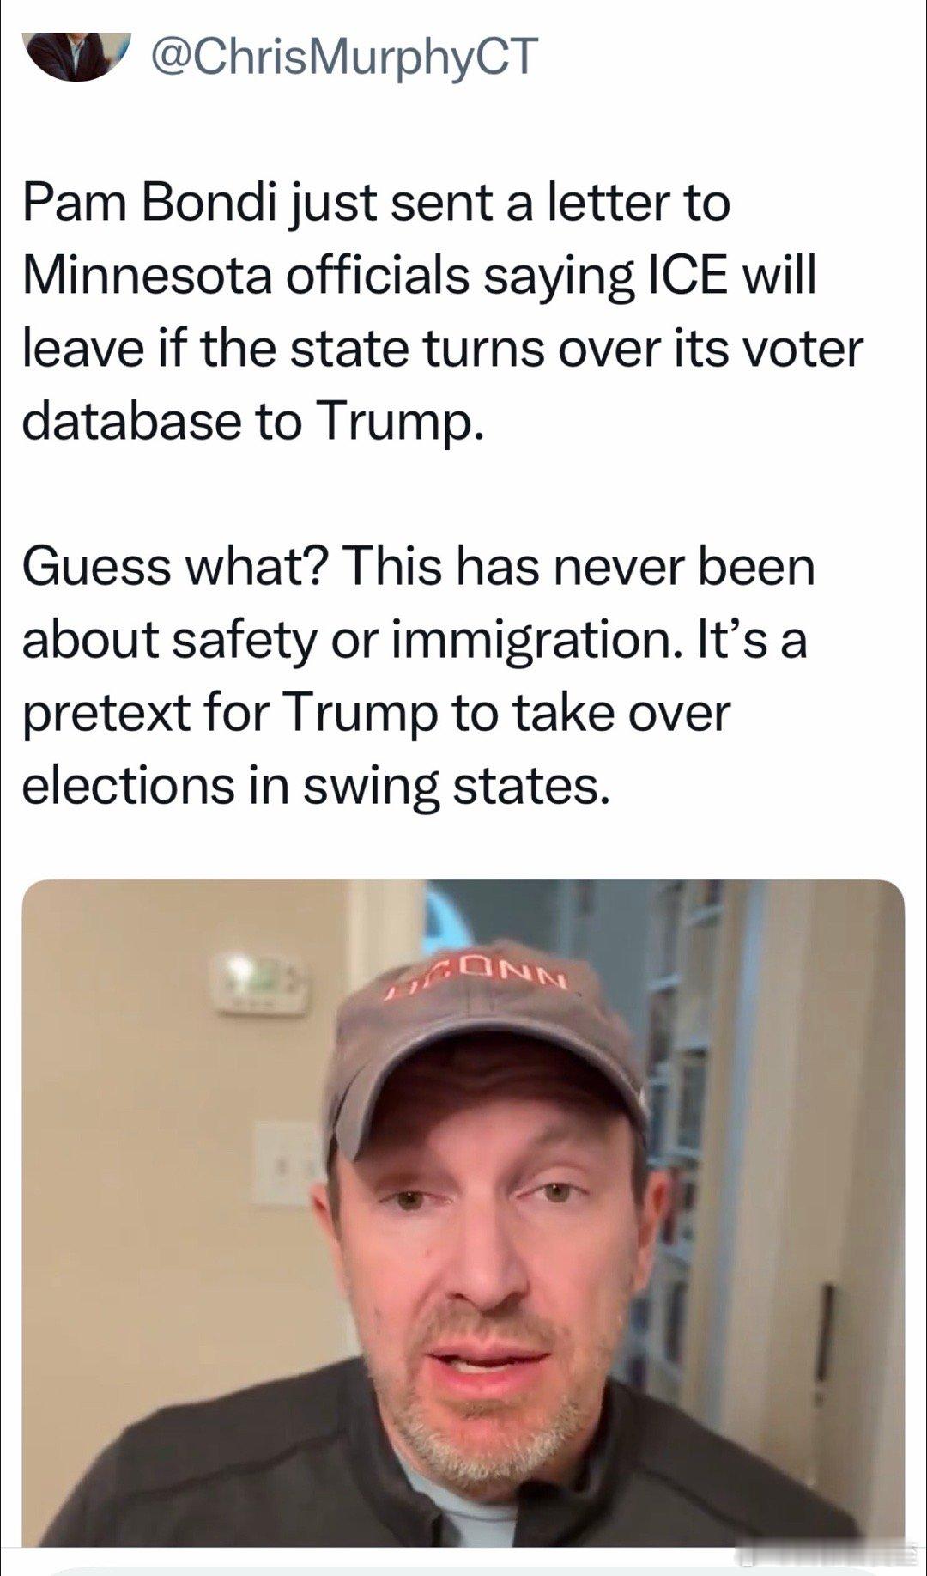Click the phrase 'elections in swing states.'
927x1576 pixels.
[x=316, y=786]
